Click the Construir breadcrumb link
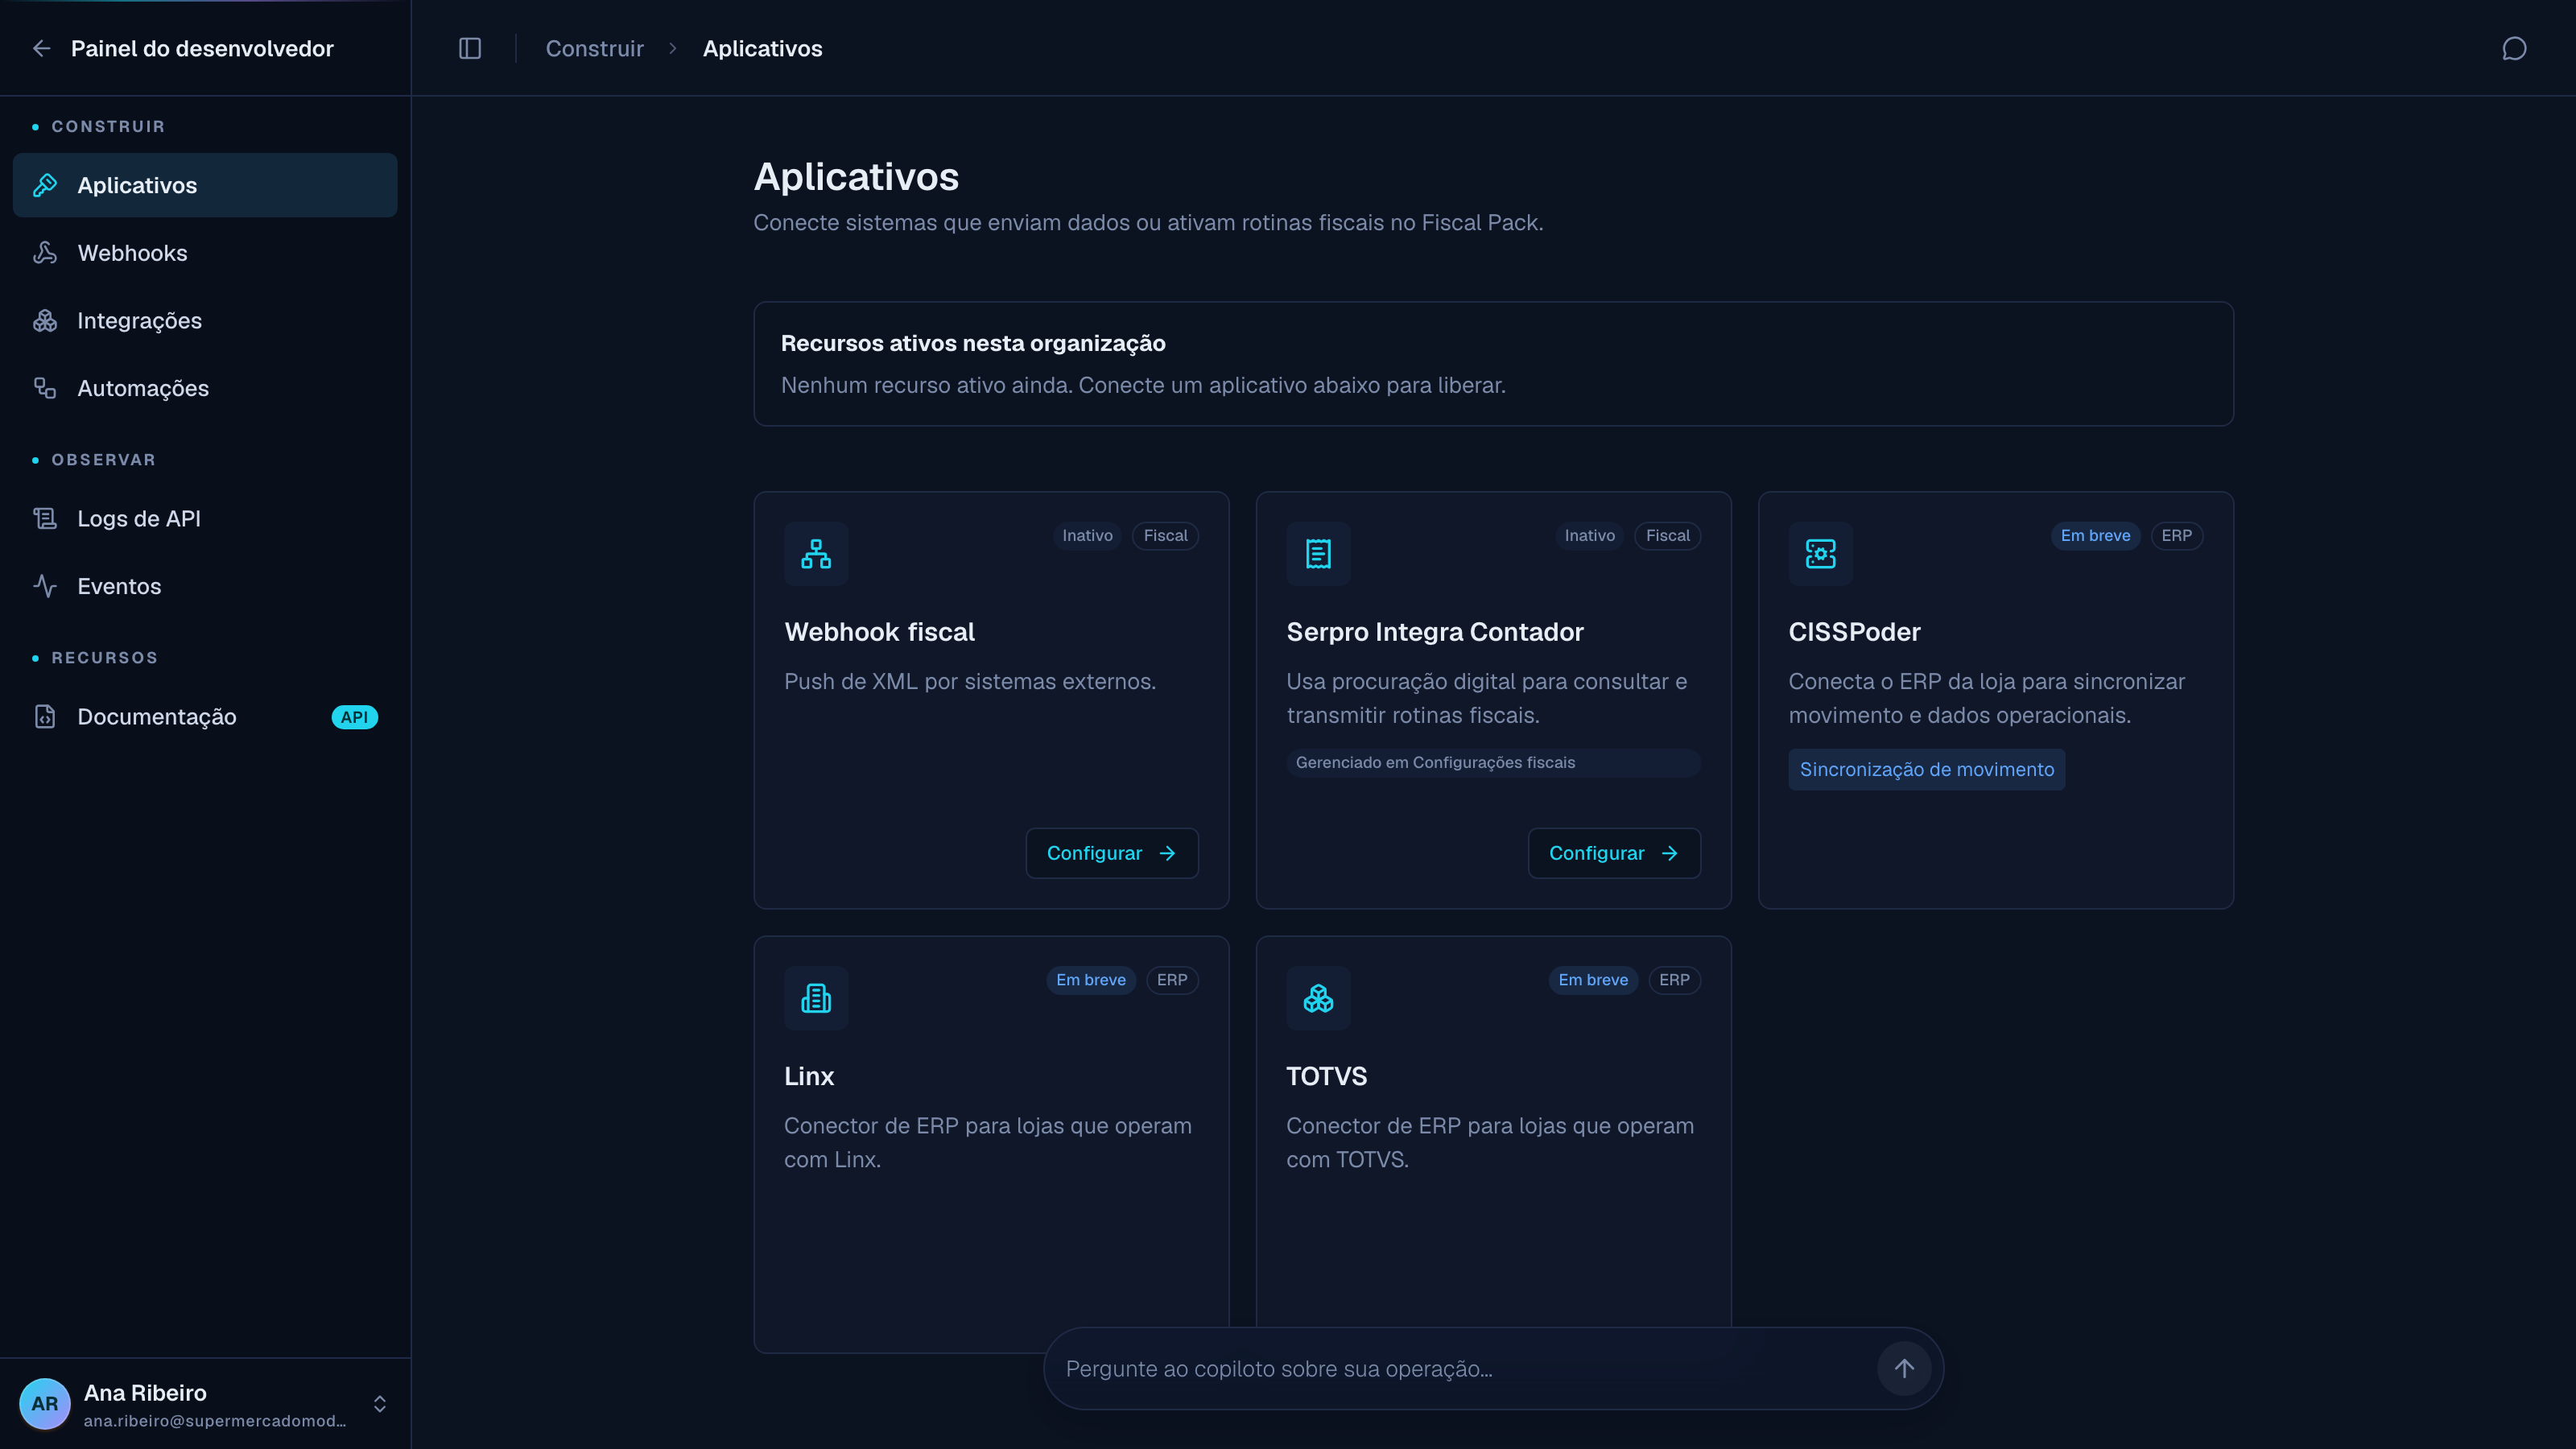This screenshot has height=1449, width=2576. click(x=594, y=48)
